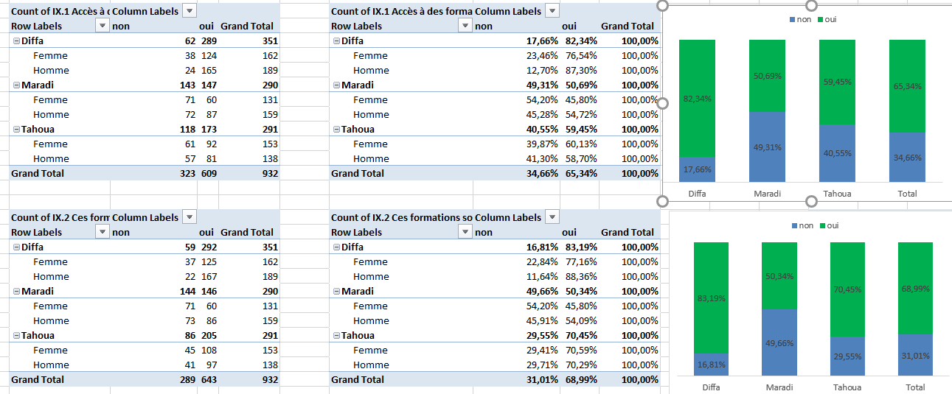Collapse Maradi group in top-left count table
This screenshot has width=952, height=394.
coord(16,85)
